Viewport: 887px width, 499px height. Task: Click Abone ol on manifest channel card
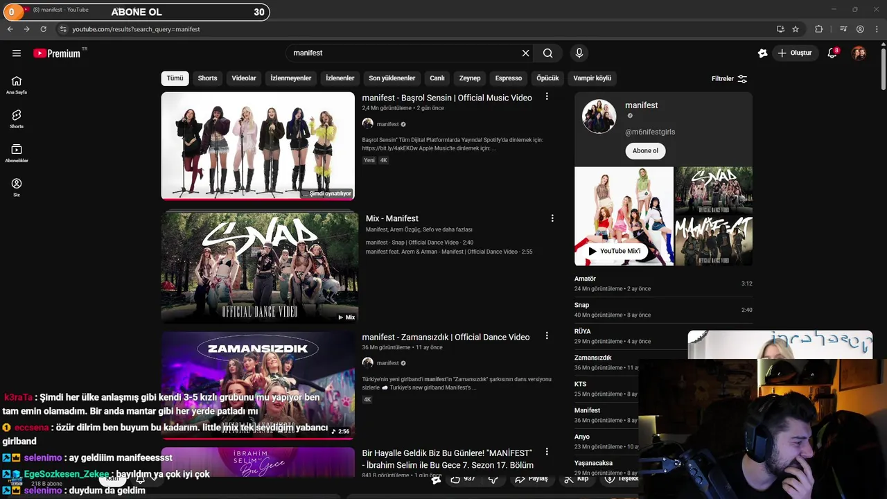pos(645,150)
